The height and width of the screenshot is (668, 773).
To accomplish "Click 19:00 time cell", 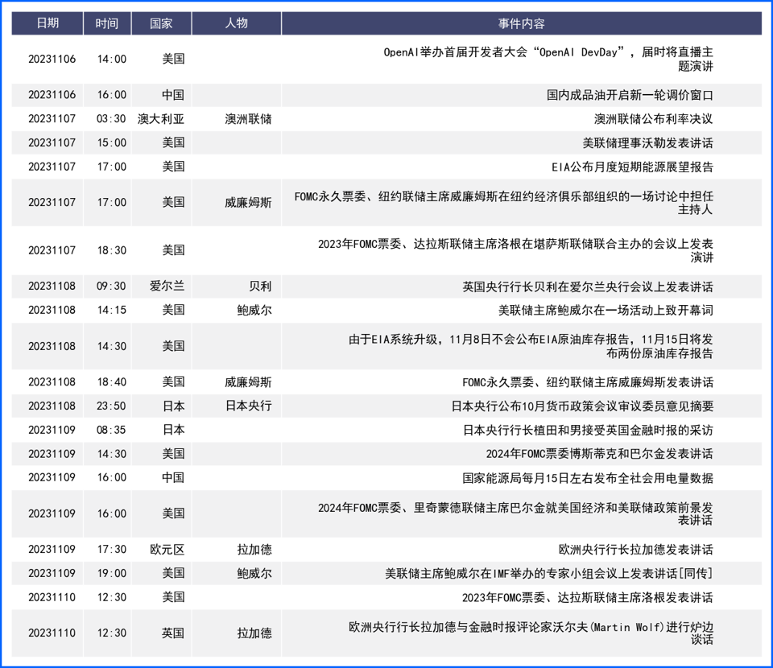I will click(111, 573).
